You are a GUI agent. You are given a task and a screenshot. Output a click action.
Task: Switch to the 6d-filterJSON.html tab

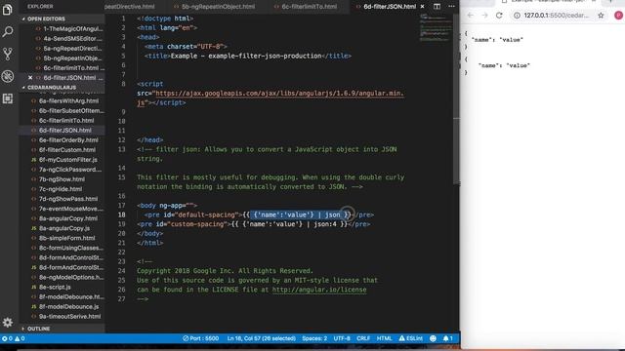390,7
